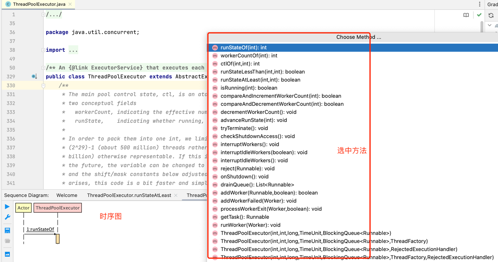Viewport: 498px width, 262px height.
Task: Choose tryTerminate(): void method
Action: click(x=353, y=128)
